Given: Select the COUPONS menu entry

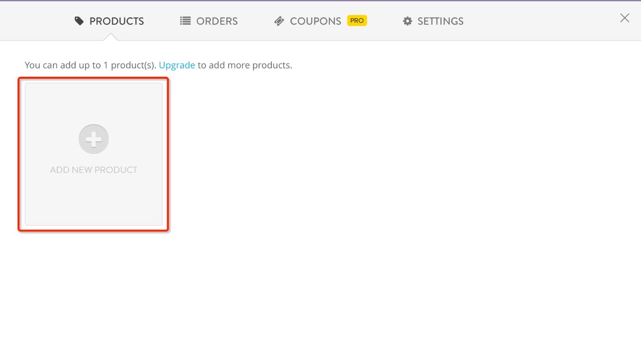Looking at the screenshot, I should click(316, 21).
